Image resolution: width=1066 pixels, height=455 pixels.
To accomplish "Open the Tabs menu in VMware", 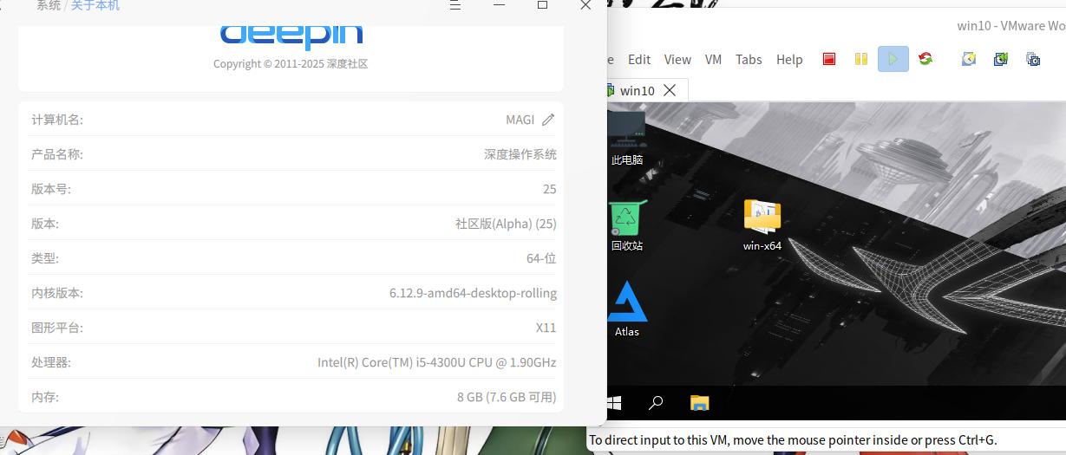I will click(749, 59).
